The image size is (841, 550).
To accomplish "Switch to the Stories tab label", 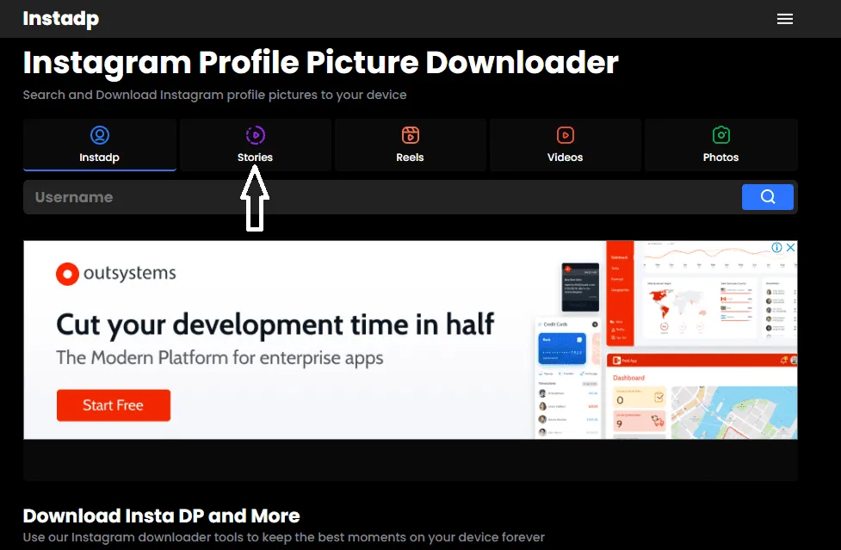I will point(256,157).
